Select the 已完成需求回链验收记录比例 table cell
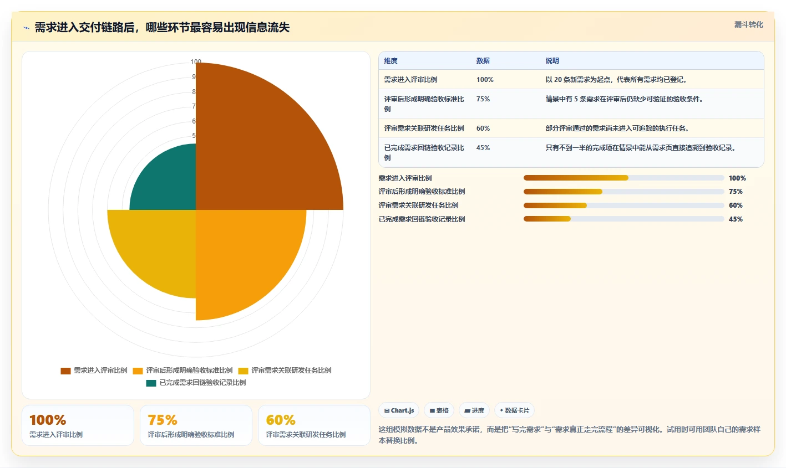 point(424,153)
